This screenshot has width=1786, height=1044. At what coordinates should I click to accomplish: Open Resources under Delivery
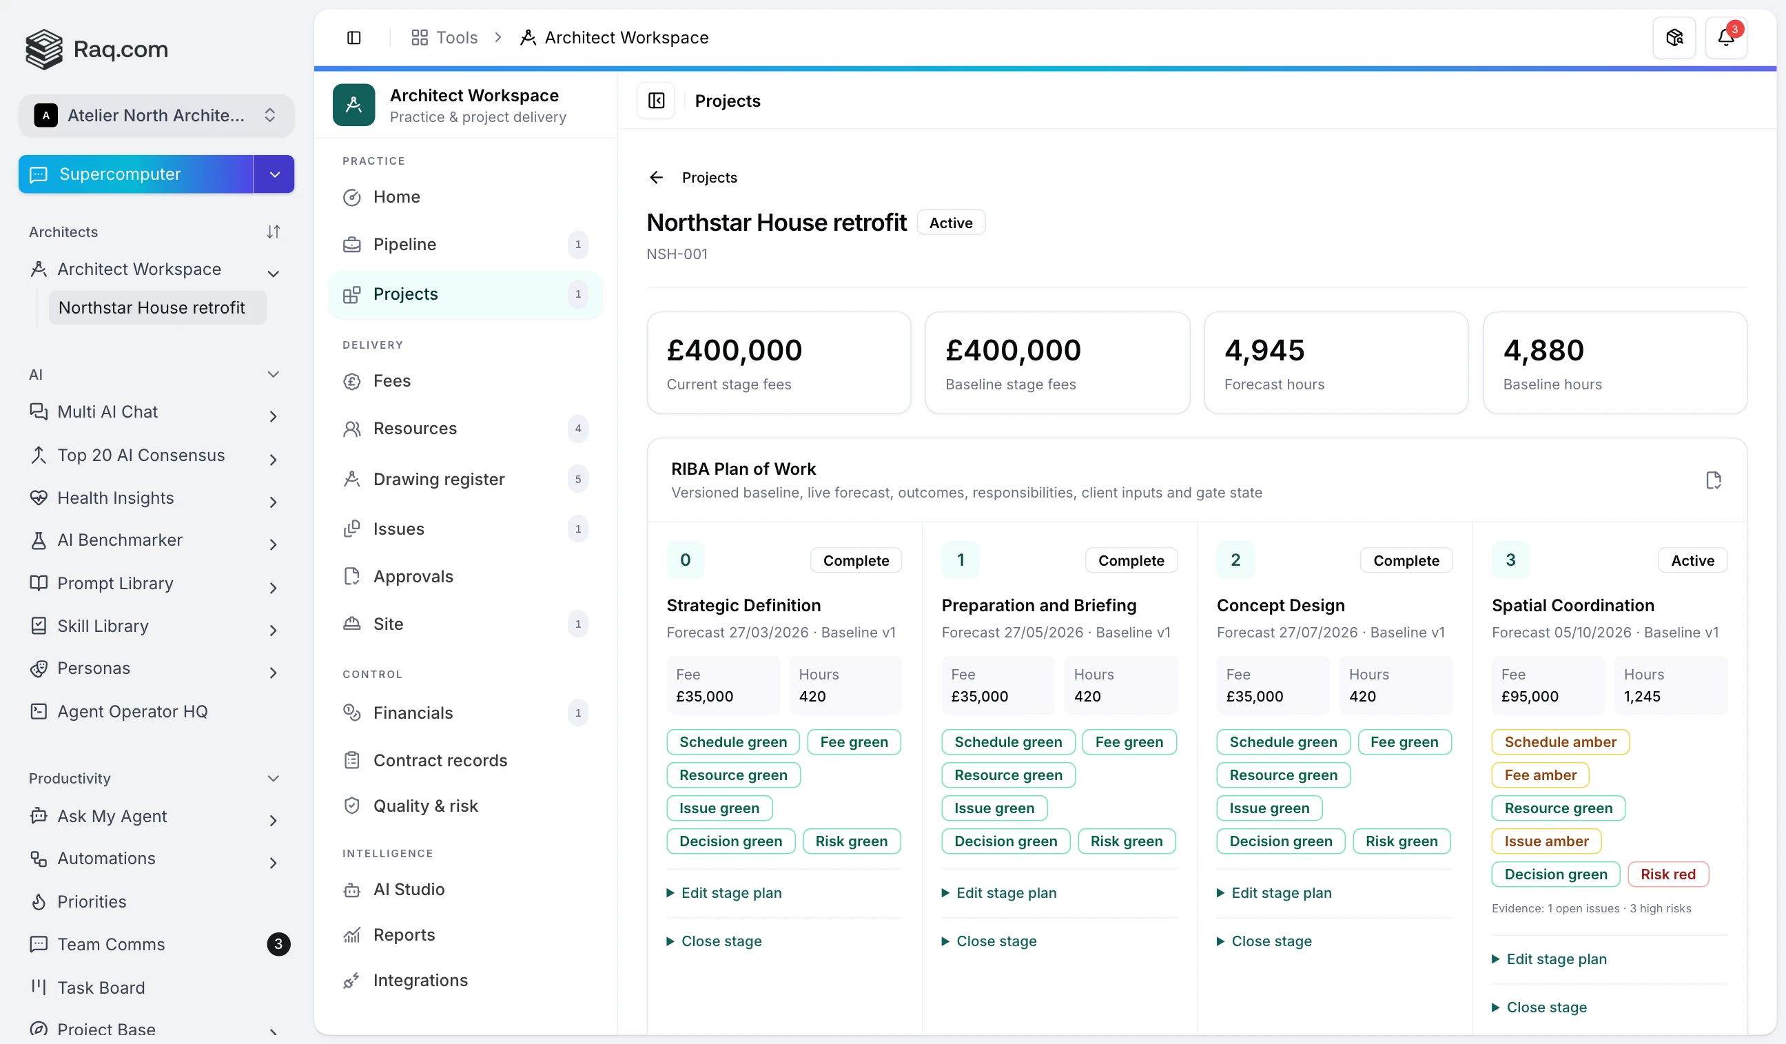466,429
